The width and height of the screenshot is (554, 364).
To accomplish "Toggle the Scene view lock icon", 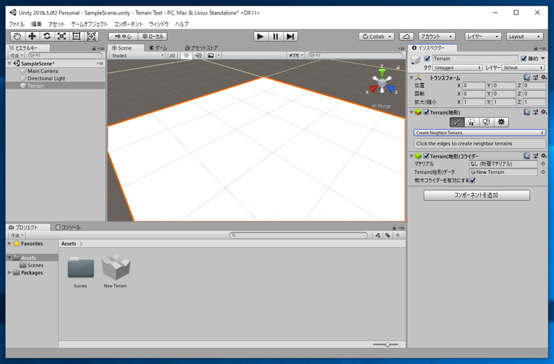I will pos(397,67).
